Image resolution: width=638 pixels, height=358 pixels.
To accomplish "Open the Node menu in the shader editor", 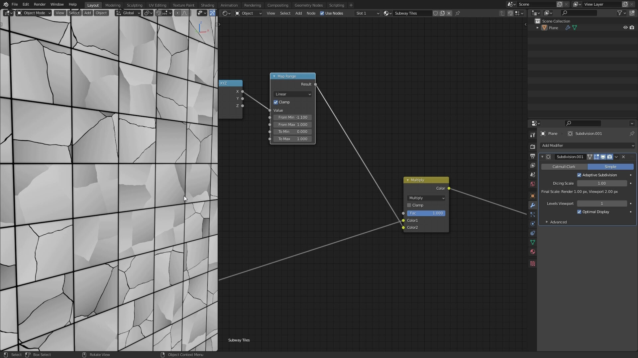I will pyautogui.click(x=311, y=13).
